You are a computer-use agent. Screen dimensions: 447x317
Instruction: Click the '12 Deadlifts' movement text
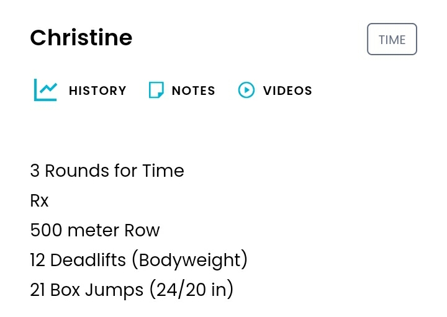tap(78, 260)
